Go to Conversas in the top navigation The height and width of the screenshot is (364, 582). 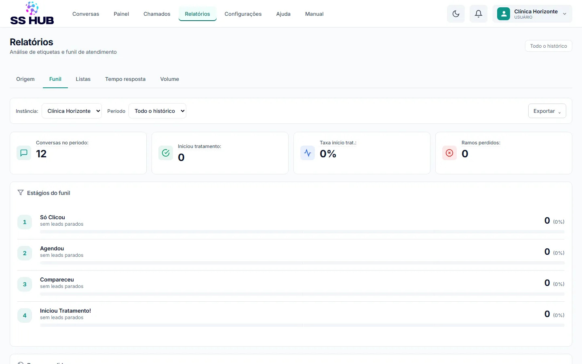[x=86, y=14]
